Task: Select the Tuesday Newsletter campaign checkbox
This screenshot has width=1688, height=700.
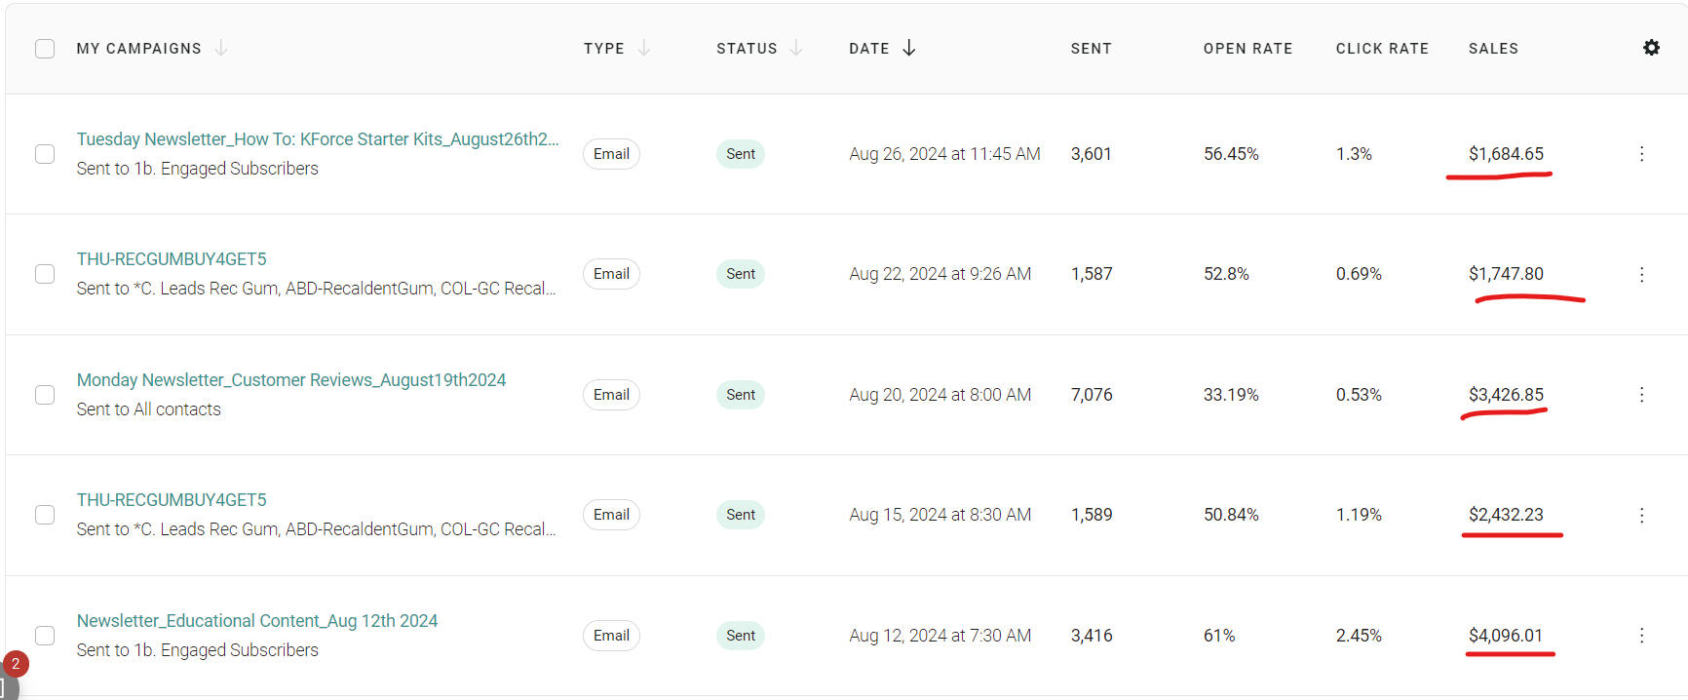Action: coord(45,154)
